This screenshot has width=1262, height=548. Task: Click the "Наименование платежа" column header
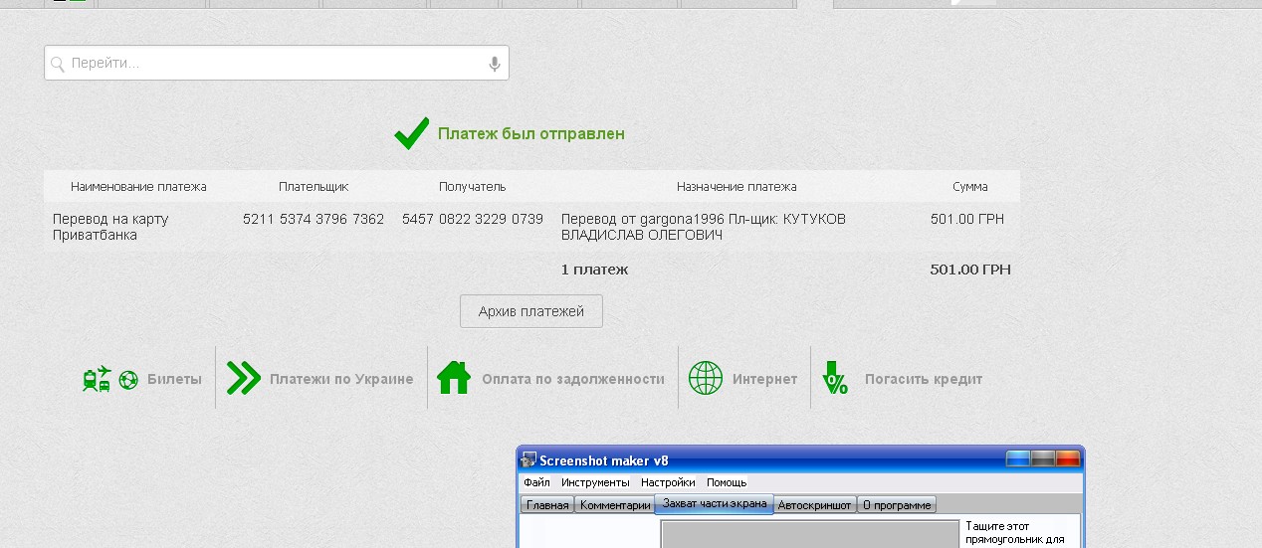point(138,187)
